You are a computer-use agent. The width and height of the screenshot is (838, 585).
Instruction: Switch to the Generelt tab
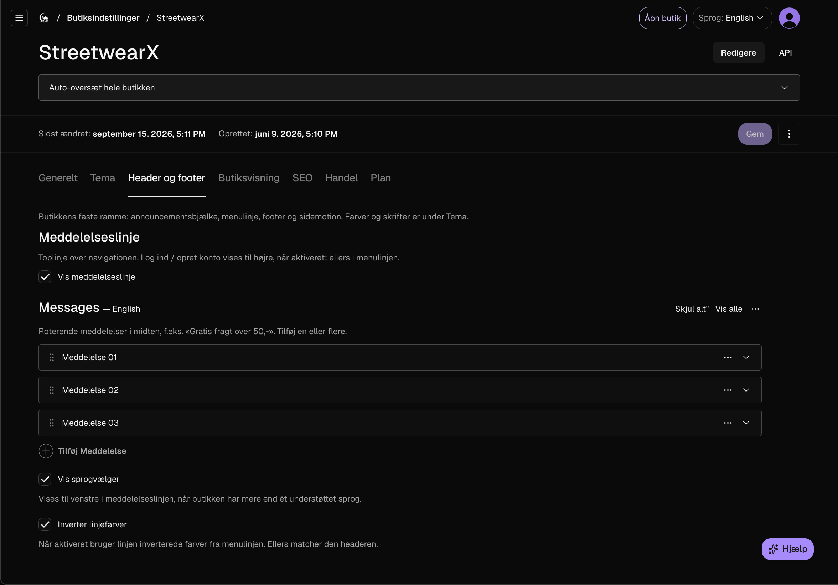pos(58,178)
